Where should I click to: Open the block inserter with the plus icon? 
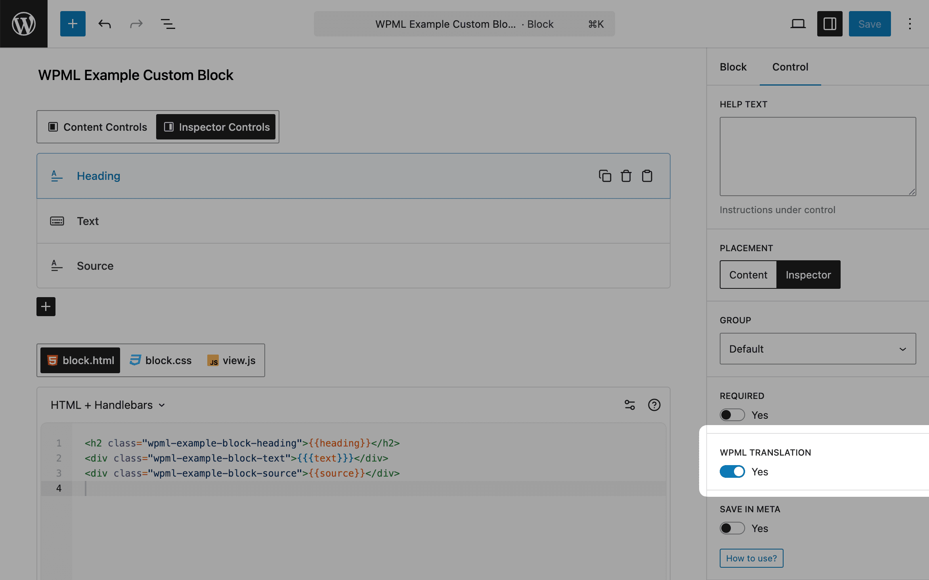73,23
